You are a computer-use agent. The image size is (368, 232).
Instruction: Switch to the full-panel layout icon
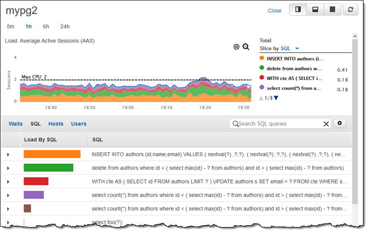pos(332,10)
